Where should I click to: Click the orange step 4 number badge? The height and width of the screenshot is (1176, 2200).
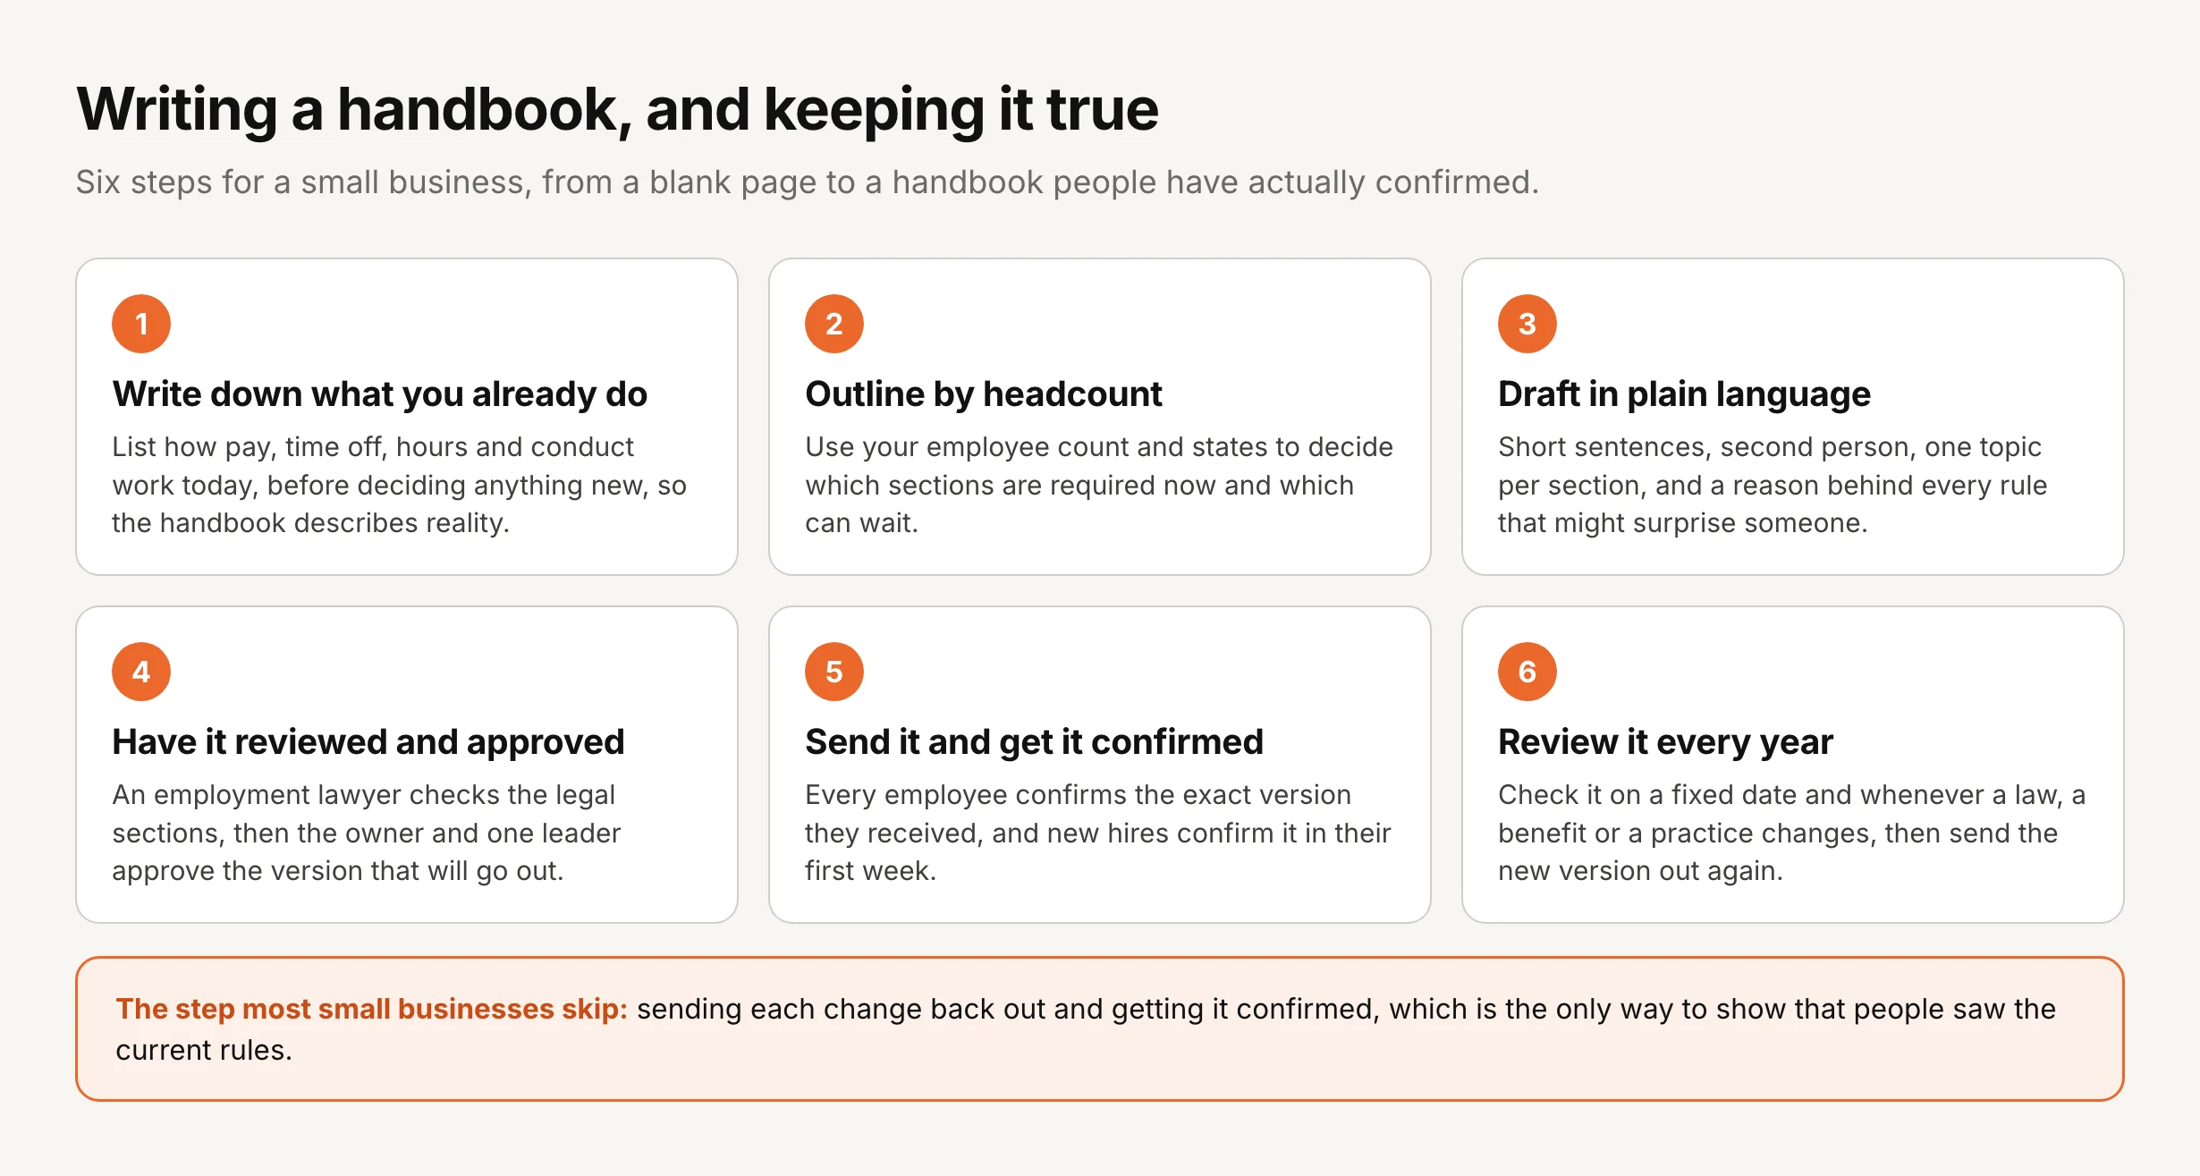pyautogui.click(x=141, y=672)
